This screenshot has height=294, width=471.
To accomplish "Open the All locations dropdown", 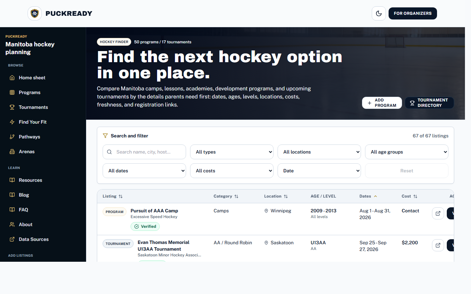I will coord(319,152).
